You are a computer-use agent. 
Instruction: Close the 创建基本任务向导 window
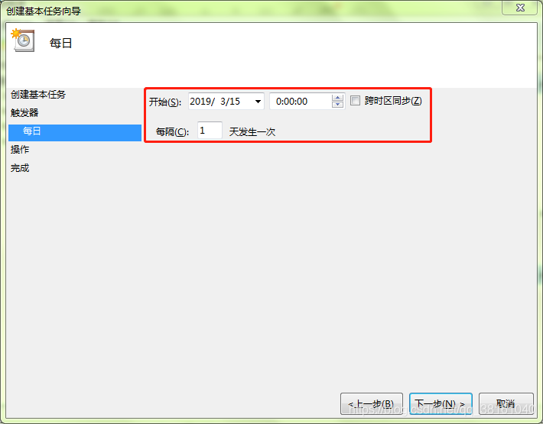point(520,8)
